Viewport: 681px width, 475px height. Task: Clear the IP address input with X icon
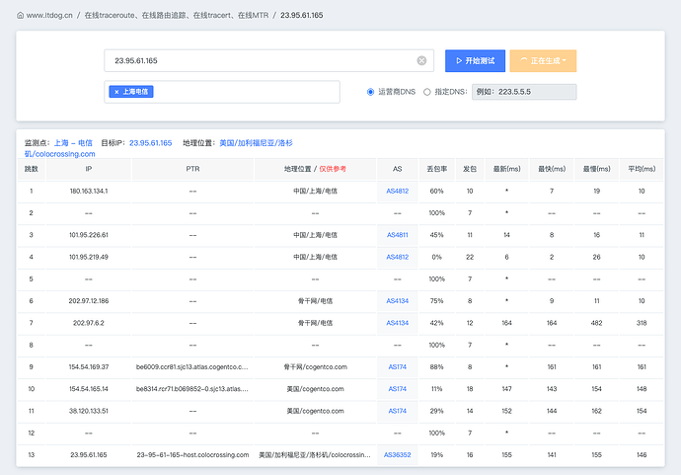pos(421,61)
